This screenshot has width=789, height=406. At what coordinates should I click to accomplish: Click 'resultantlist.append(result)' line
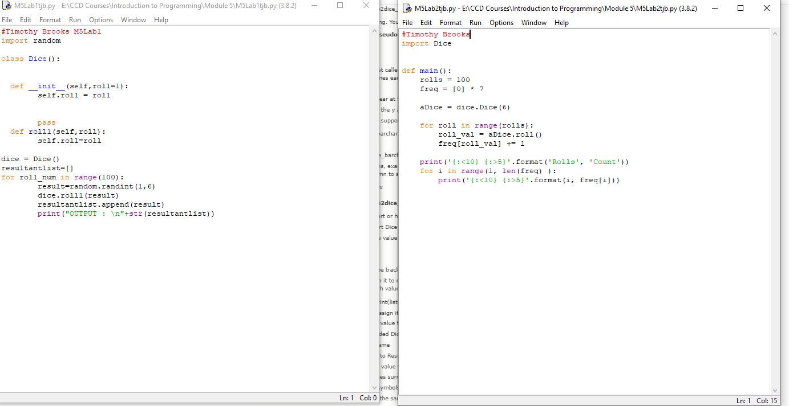point(102,205)
